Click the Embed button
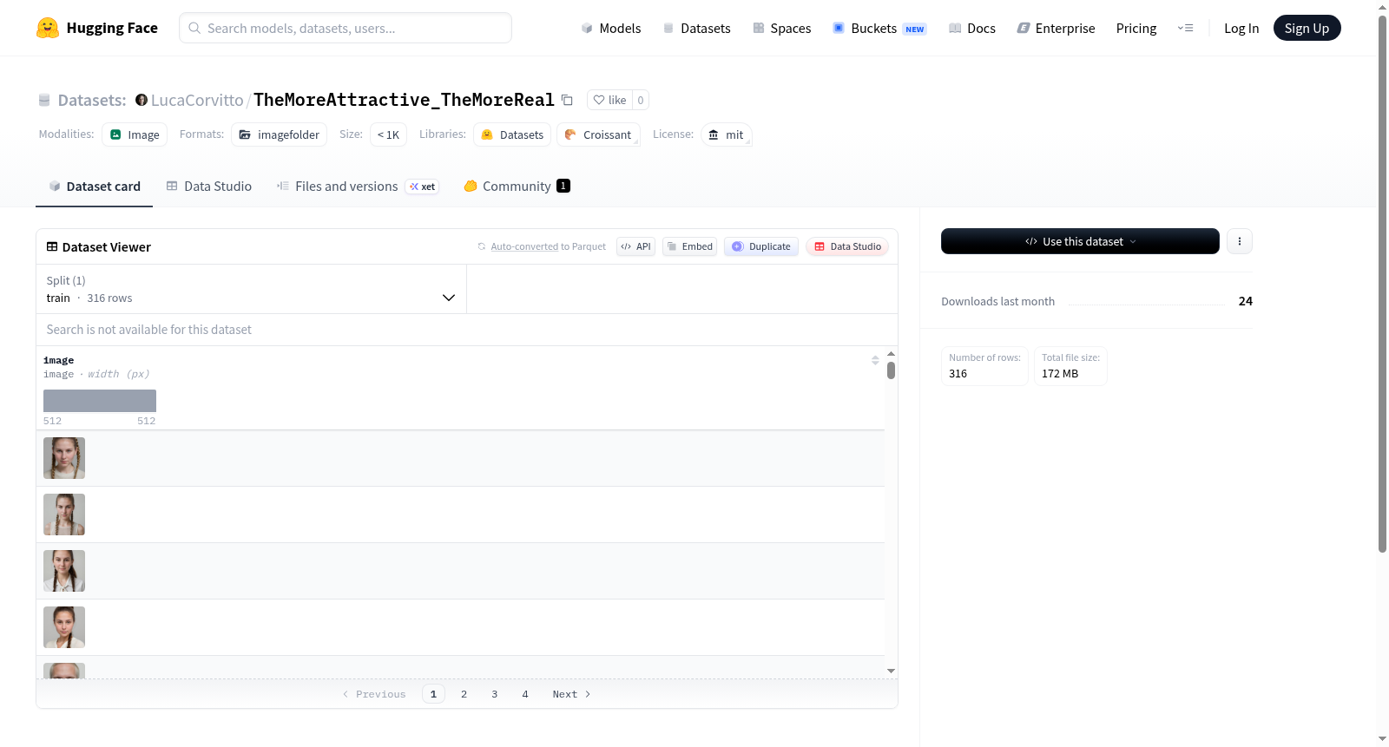 [690, 246]
